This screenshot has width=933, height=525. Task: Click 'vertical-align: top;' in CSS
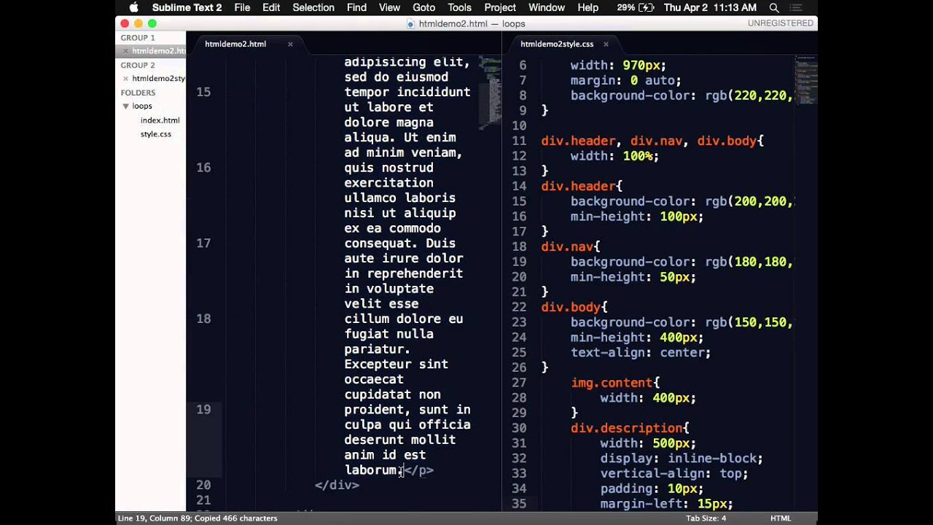pyautogui.click(x=674, y=474)
